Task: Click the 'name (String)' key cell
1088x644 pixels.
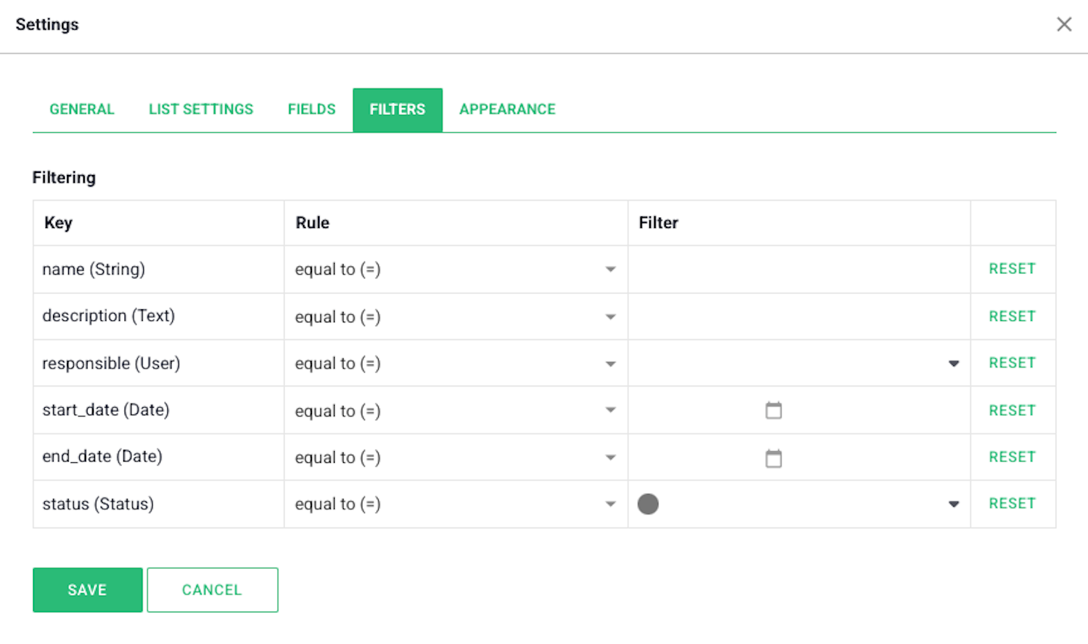Action: pos(158,269)
